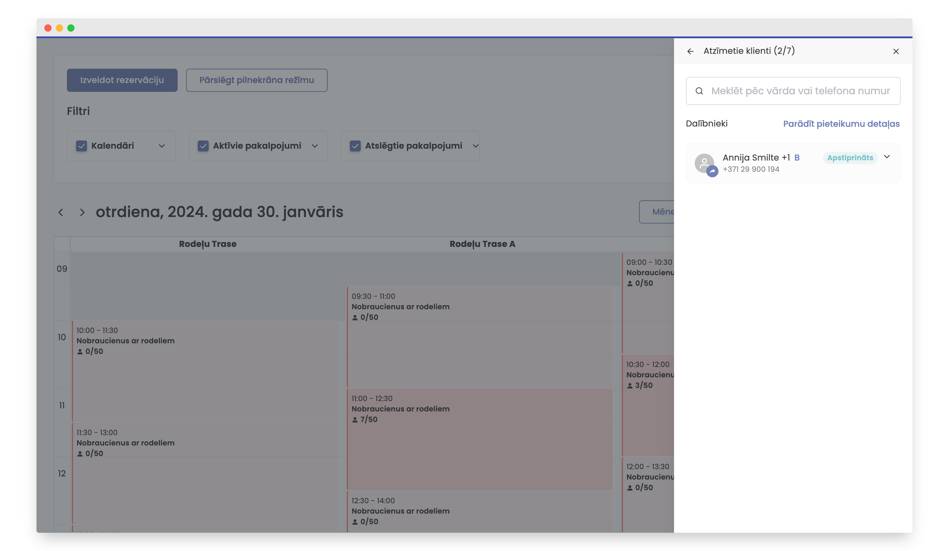
Task: Expand Annija Smilte participant details chevron
Action: tap(886, 157)
